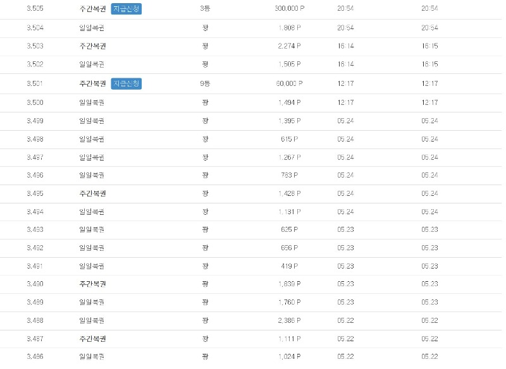
Task: Click the 656 P amount cell
Action: click(290, 248)
